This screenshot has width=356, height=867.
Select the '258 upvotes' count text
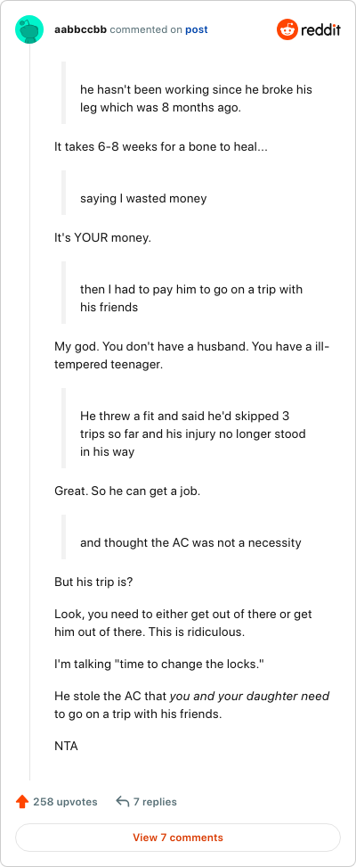point(65,801)
